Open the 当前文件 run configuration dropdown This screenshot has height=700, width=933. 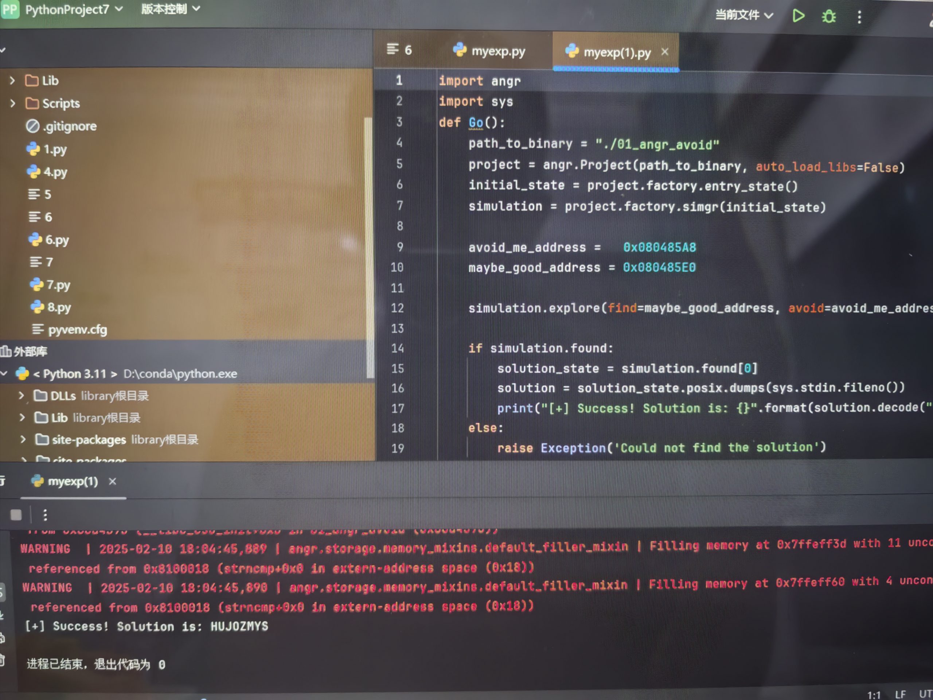pyautogui.click(x=744, y=15)
